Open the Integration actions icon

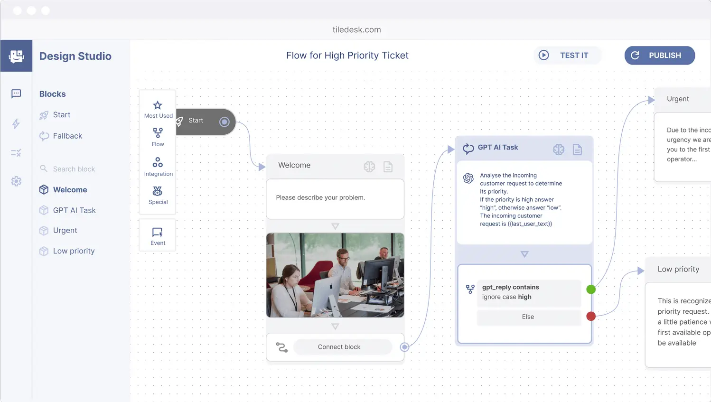[158, 162]
